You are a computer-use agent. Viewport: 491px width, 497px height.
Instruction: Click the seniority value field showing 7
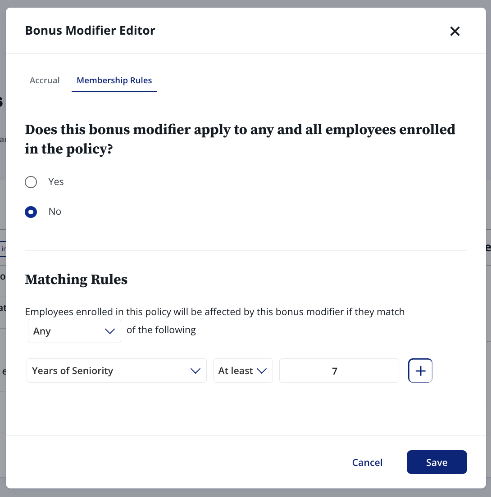339,370
